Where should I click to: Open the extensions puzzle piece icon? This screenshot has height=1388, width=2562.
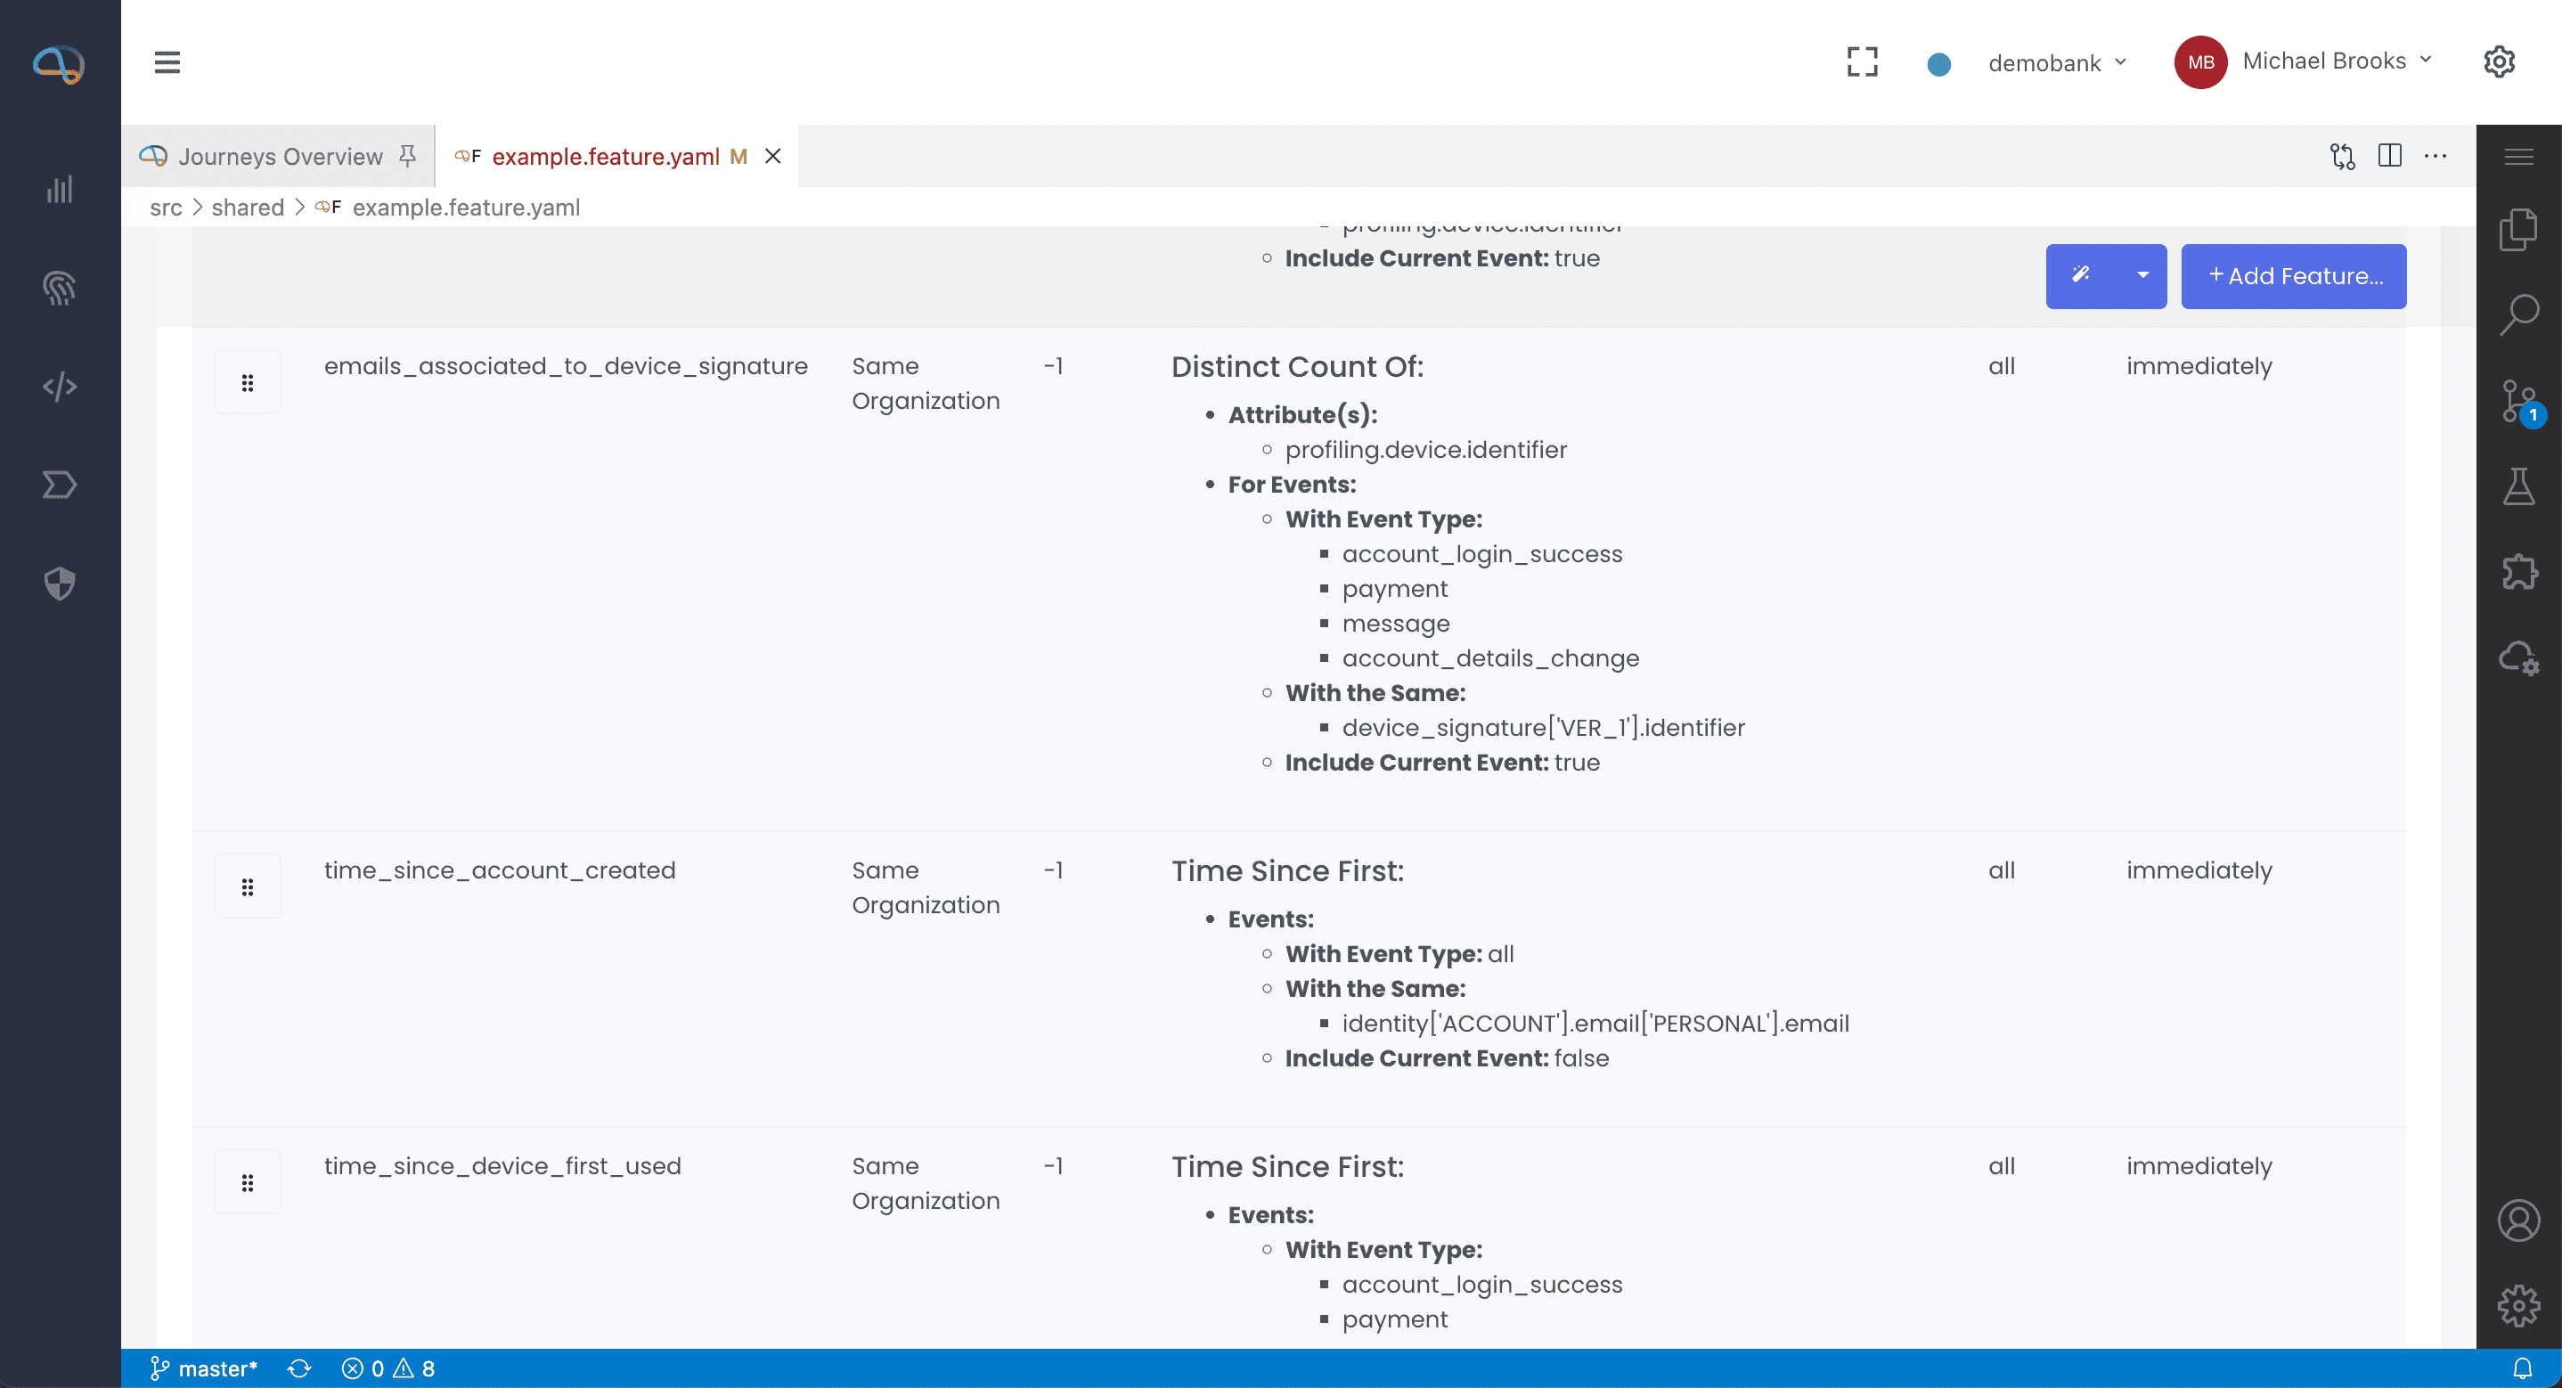pyautogui.click(x=2518, y=571)
